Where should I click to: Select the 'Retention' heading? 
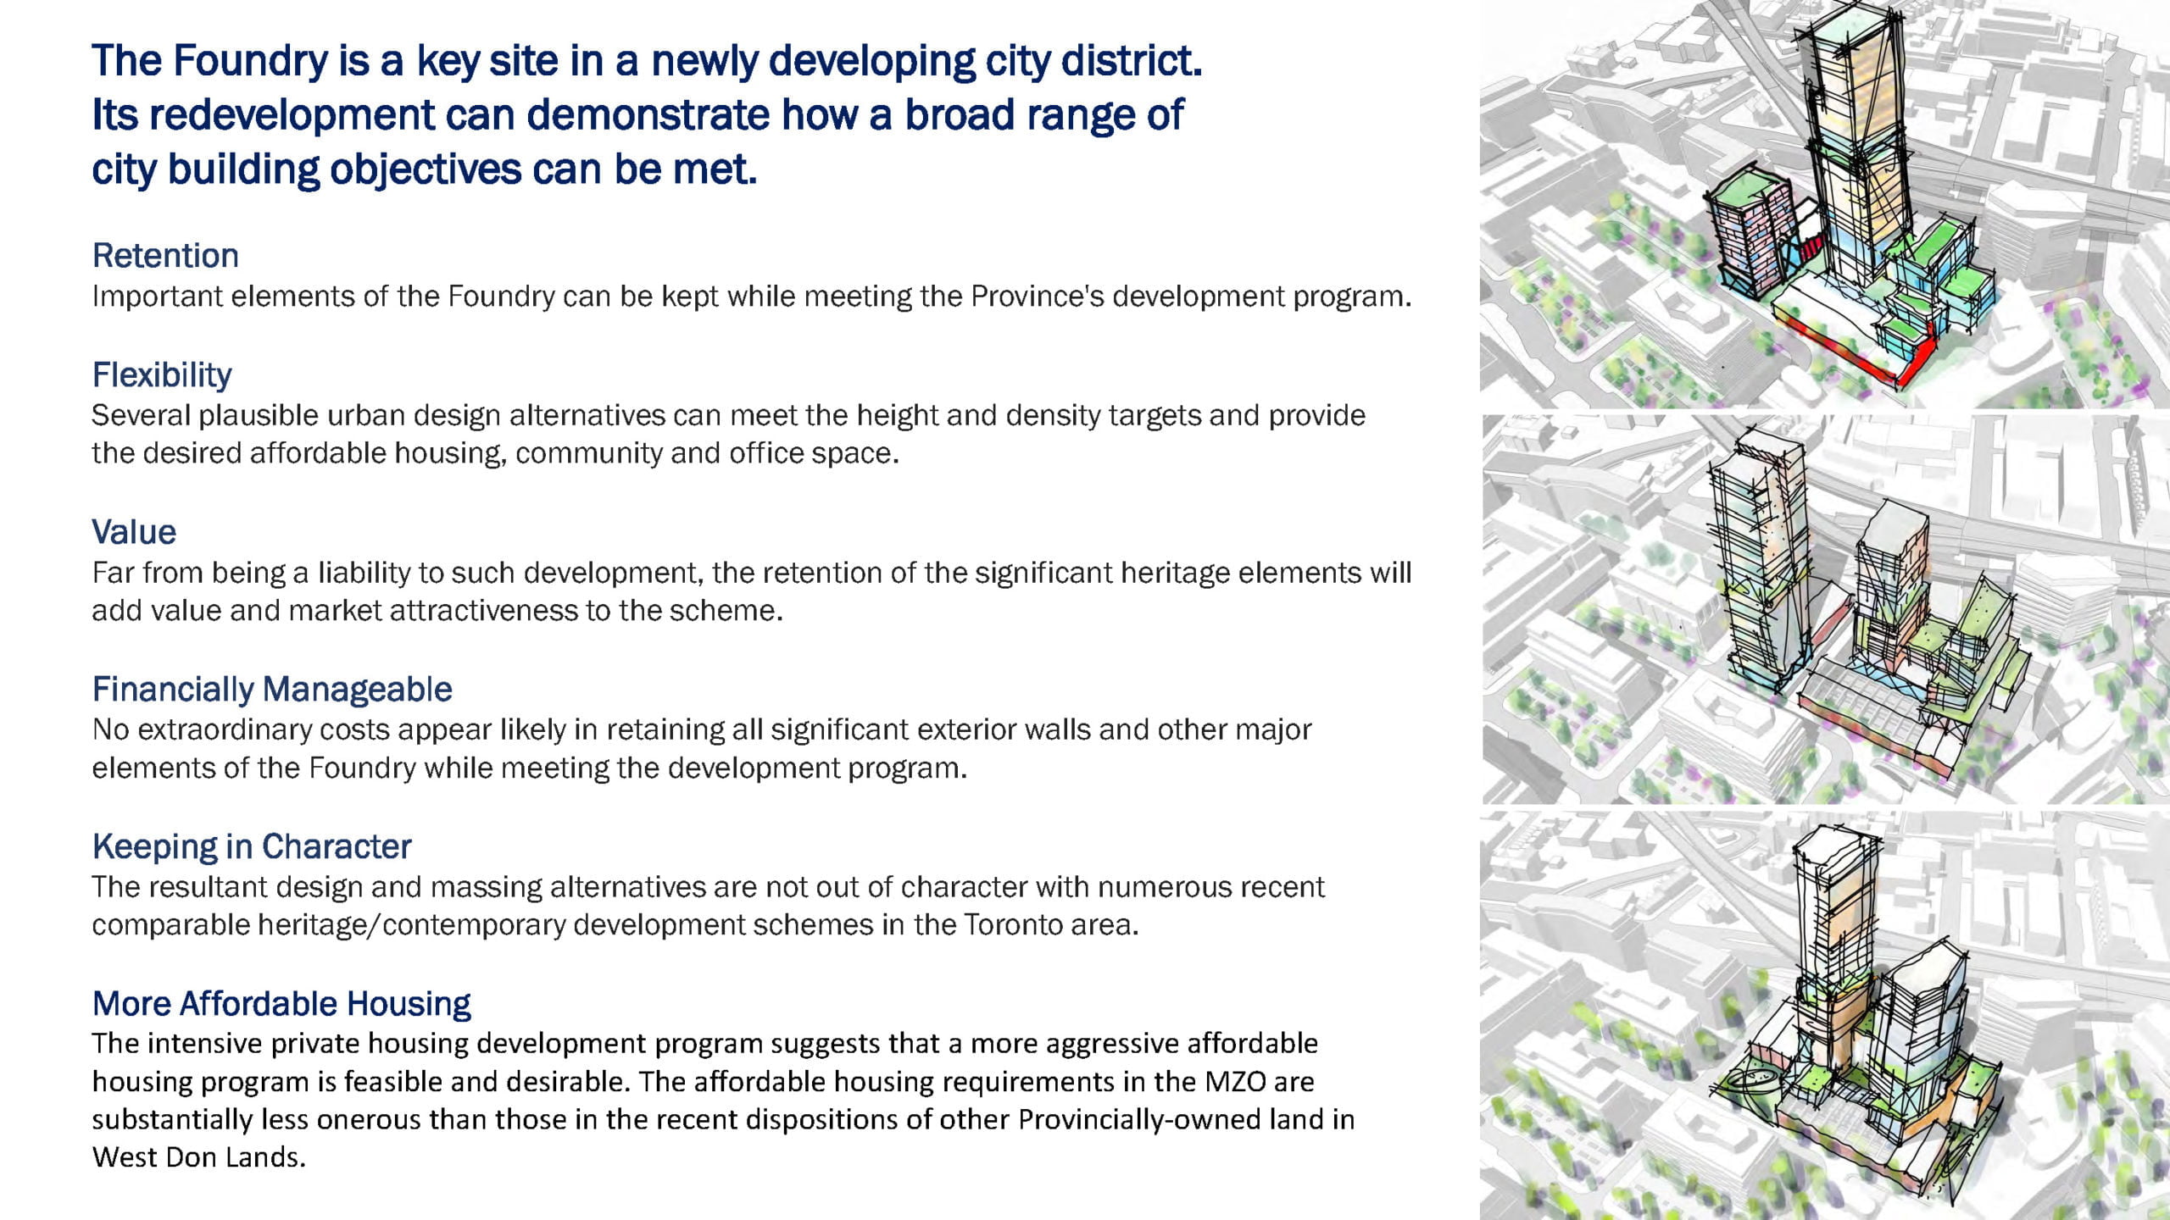click(x=165, y=255)
